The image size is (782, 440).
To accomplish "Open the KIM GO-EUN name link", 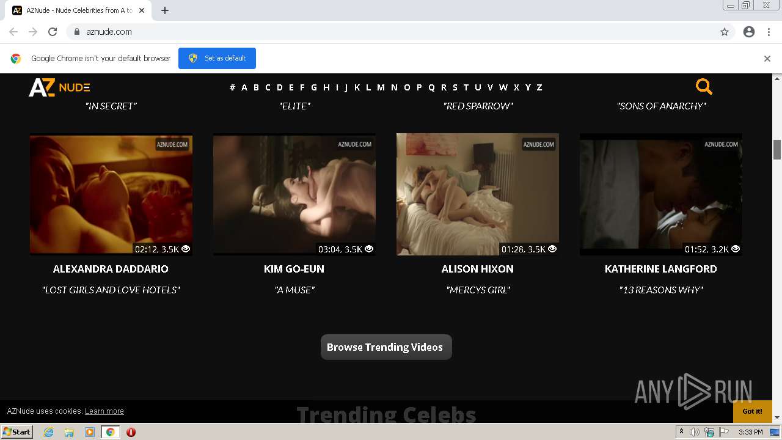I will point(294,269).
